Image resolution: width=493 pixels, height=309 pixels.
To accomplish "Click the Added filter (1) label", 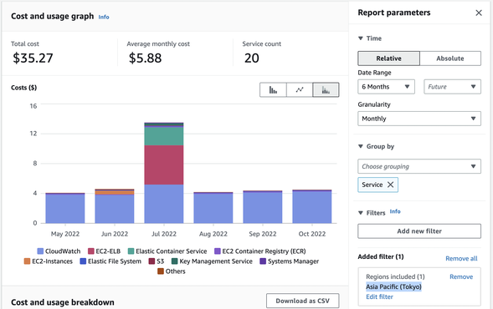I will pos(381,257).
